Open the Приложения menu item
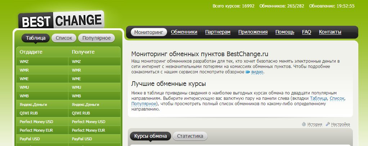The width and height of the screenshot is (368, 146). tap(253, 32)
